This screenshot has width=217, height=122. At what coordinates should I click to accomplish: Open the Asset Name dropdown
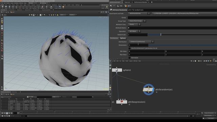click(x=139, y=14)
